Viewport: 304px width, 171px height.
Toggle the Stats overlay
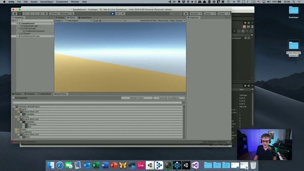tap(172, 20)
